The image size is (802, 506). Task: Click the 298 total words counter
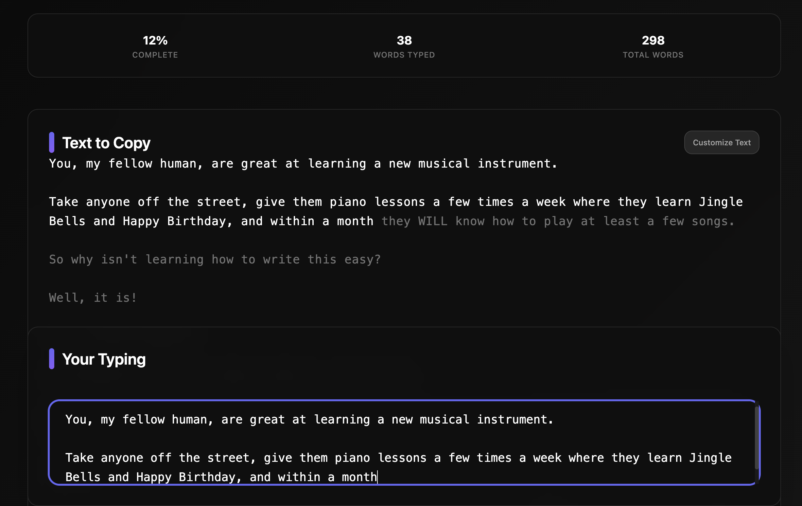pos(653,40)
